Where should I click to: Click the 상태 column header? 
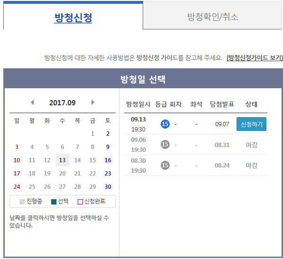coord(251,104)
